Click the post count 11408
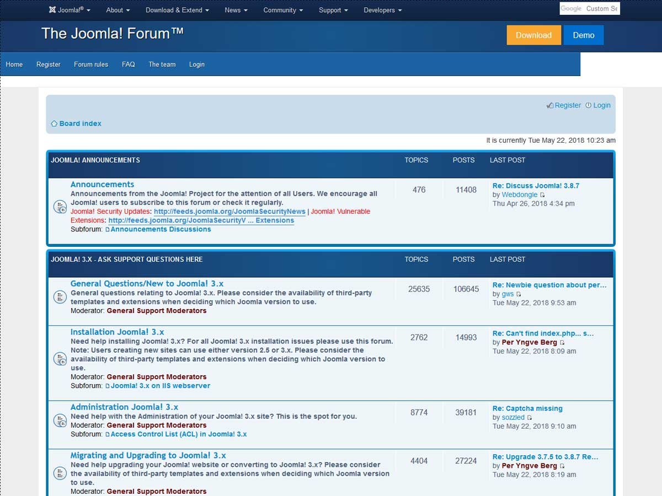662x496 pixels. (x=466, y=190)
